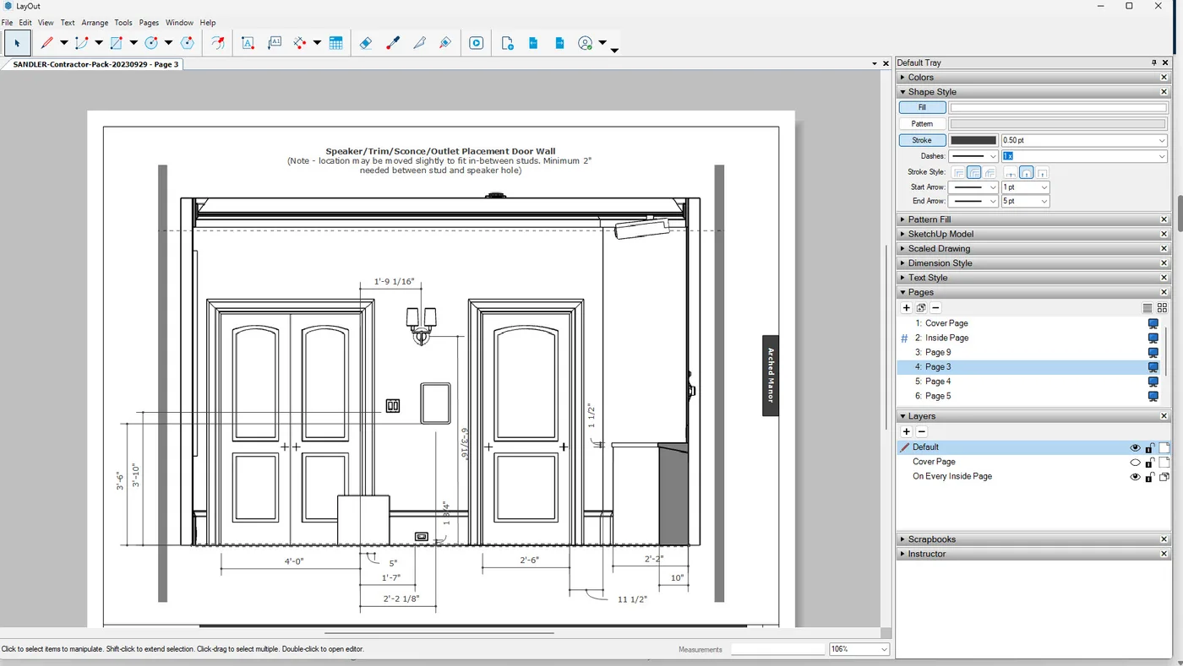Image resolution: width=1183 pixels, height=666 pixels.
Task: Select the Rectangle tool
Action: pyautogui.click(x=114, y=42)
